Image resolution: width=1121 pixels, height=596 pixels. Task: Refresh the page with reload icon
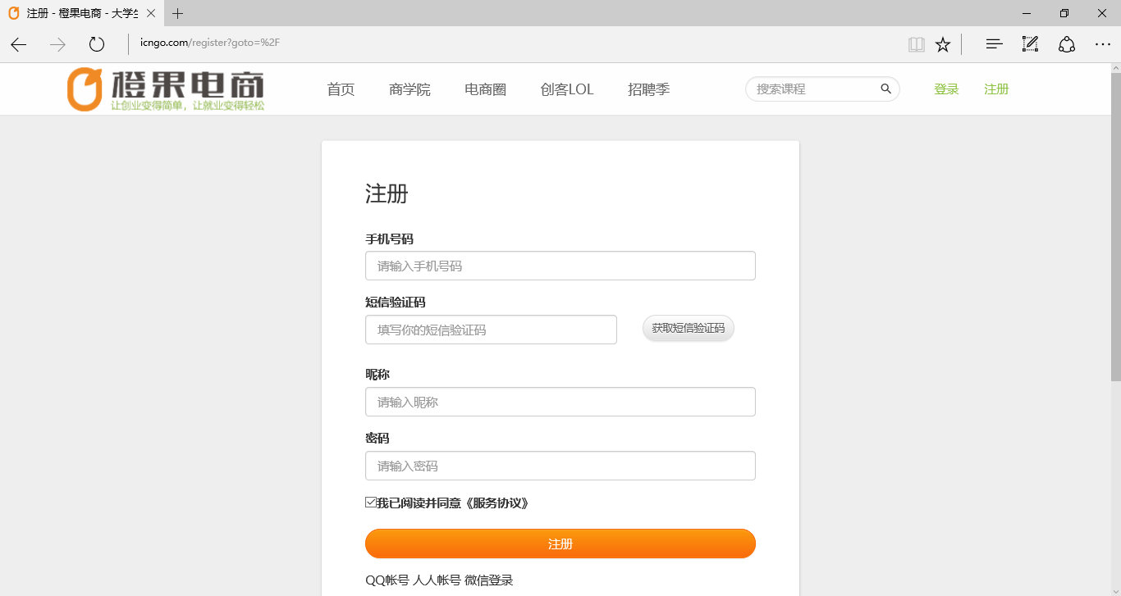coord(97,44)
